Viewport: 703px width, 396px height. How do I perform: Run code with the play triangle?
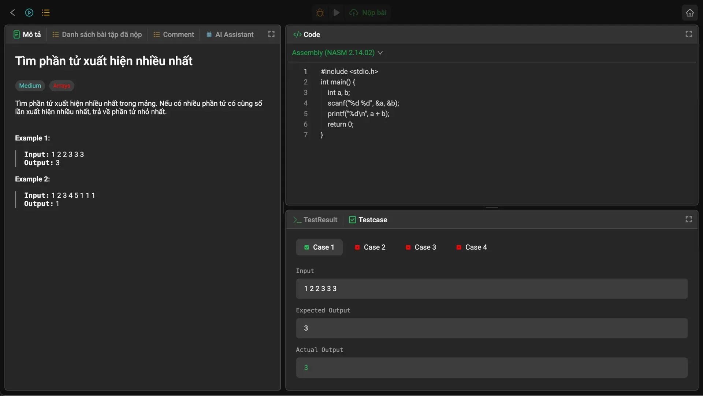[336, 13]
